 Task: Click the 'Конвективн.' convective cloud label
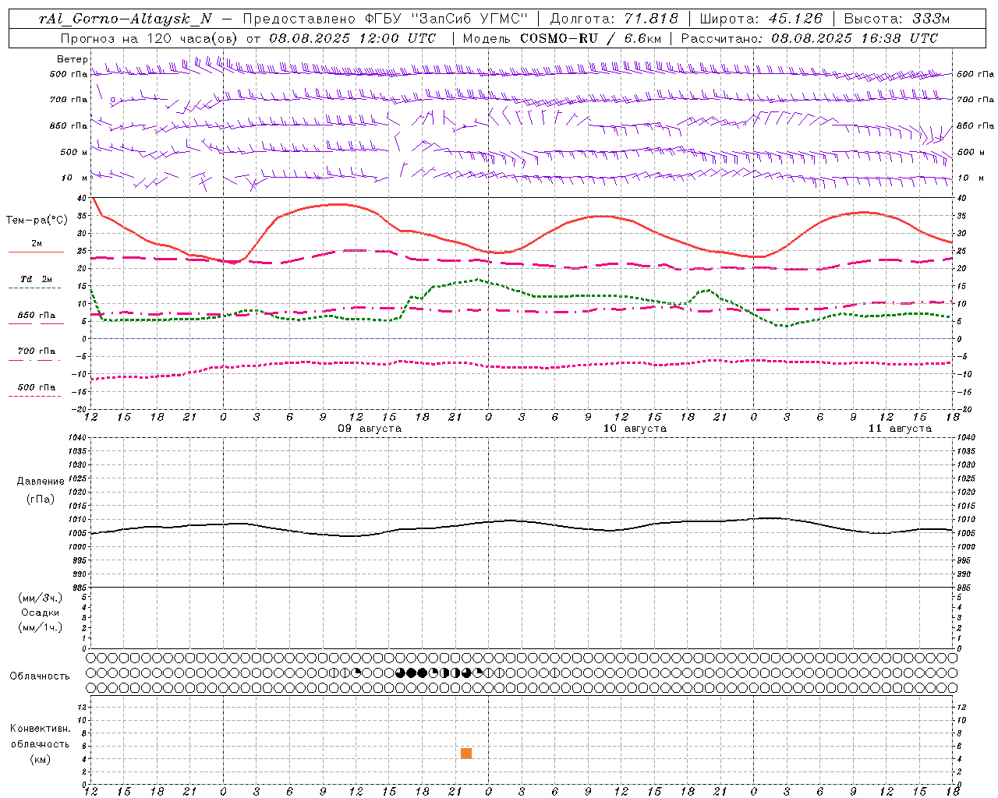(x=40, y=729)
